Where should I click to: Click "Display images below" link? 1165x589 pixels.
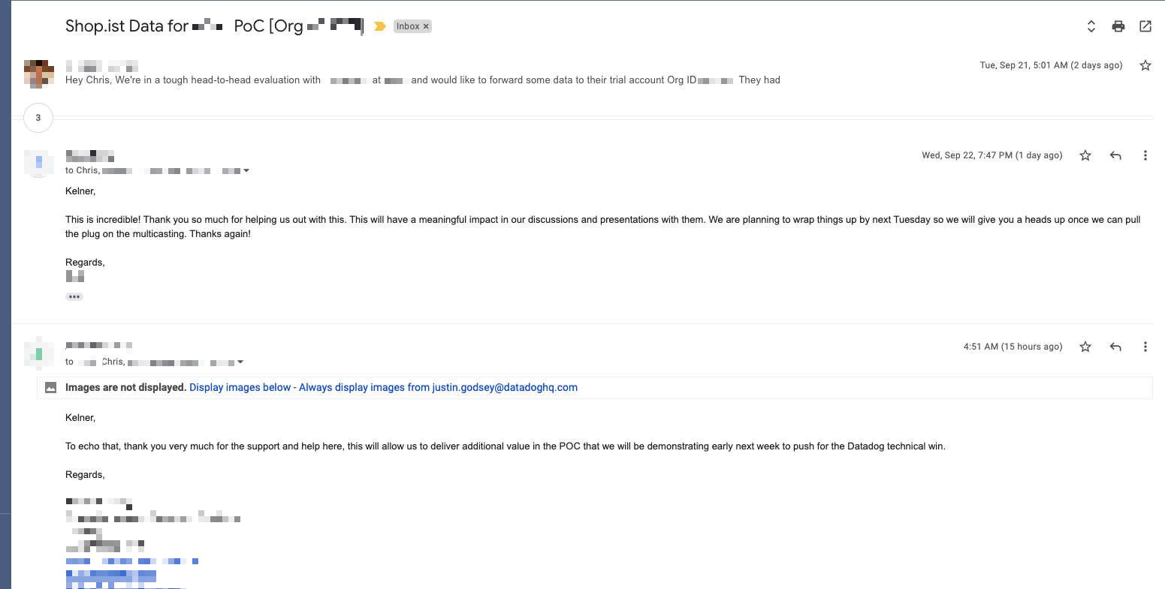click(x=240, y=387)
